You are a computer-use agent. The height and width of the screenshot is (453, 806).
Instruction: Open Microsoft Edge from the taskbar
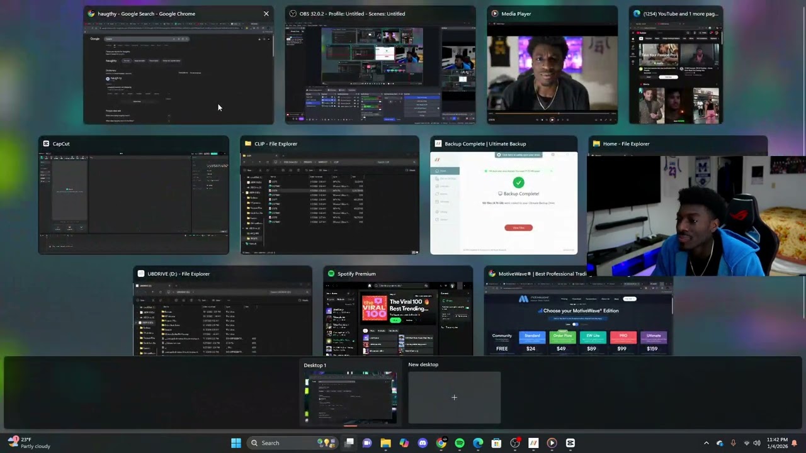[478, 443]
